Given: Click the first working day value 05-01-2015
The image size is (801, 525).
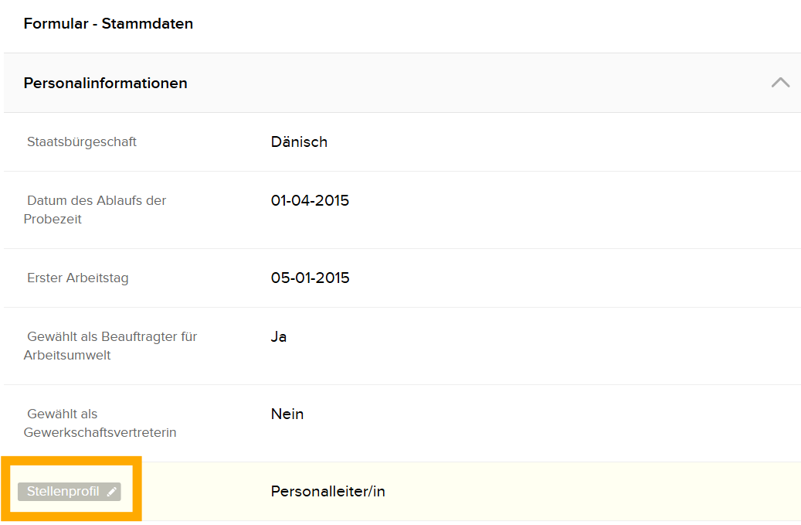Looking at the screenshot, I should pyautogui.click(x=310, y=278).
